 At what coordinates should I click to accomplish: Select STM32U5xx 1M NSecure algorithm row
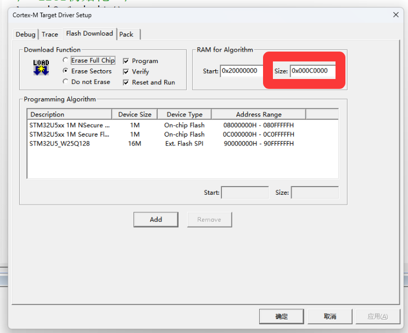click(69, 125)
